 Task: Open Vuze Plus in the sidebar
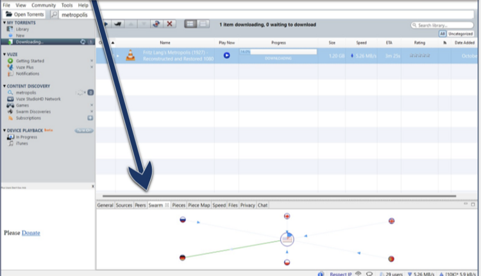(x=24, y=67)
